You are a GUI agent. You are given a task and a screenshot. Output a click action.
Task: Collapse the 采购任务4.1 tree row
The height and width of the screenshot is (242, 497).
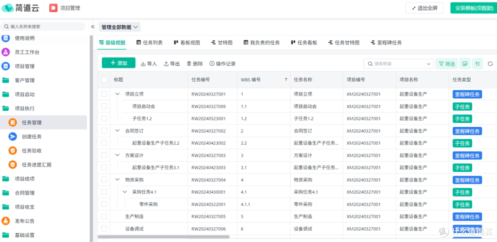pos(125,192)
